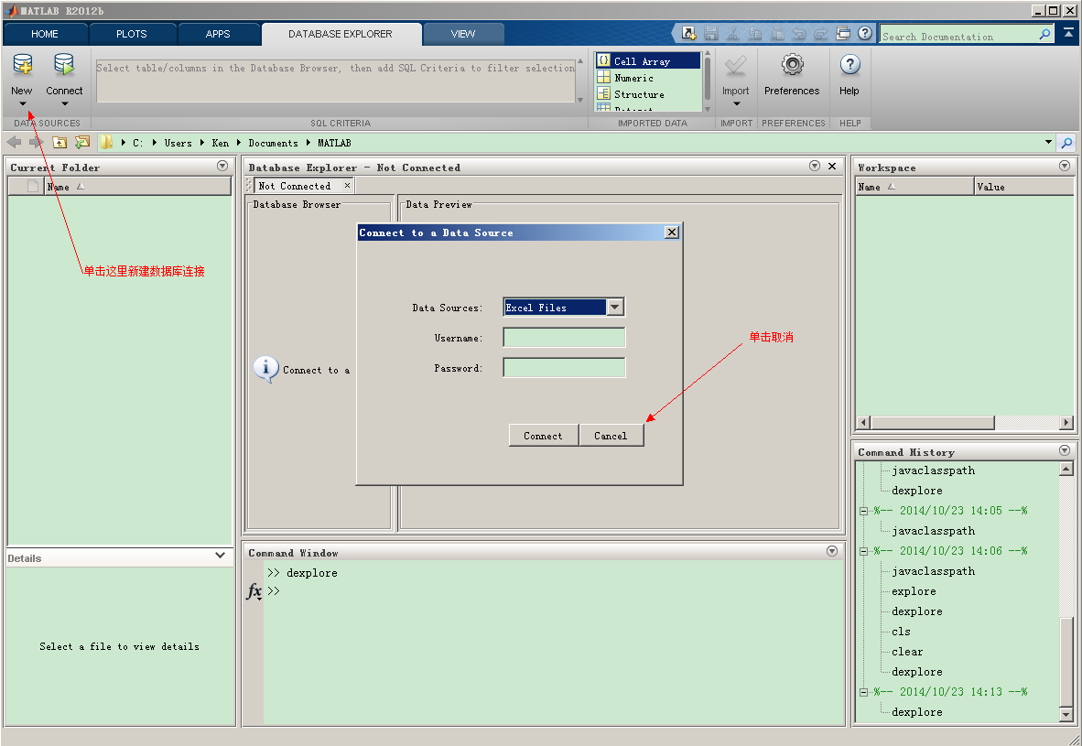Viewport: 1082px width, 746px height.
Task: Collapse the Details panel chevron
Action: (220, 555)
